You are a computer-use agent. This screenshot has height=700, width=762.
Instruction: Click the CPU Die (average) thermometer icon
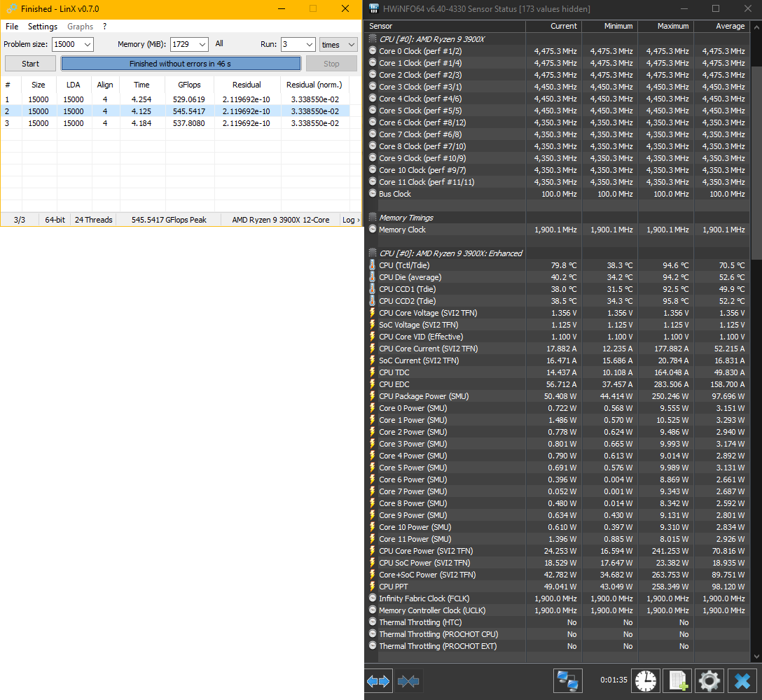(x=373, y=277)
